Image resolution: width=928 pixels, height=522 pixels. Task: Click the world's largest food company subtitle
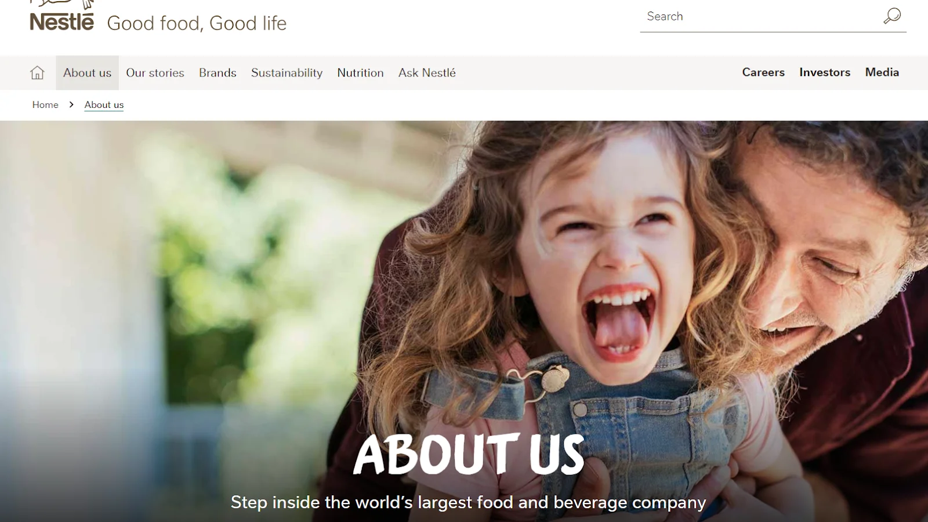(468, 502)
